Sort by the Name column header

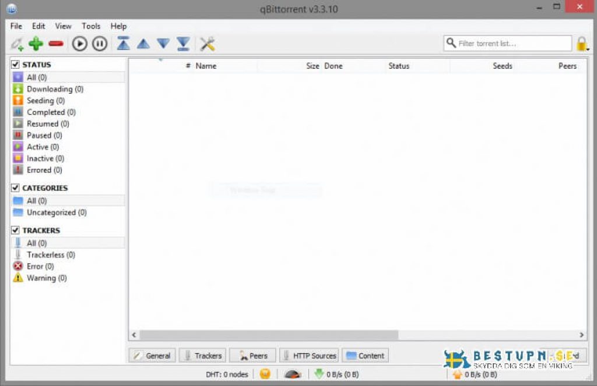[224, 66]
